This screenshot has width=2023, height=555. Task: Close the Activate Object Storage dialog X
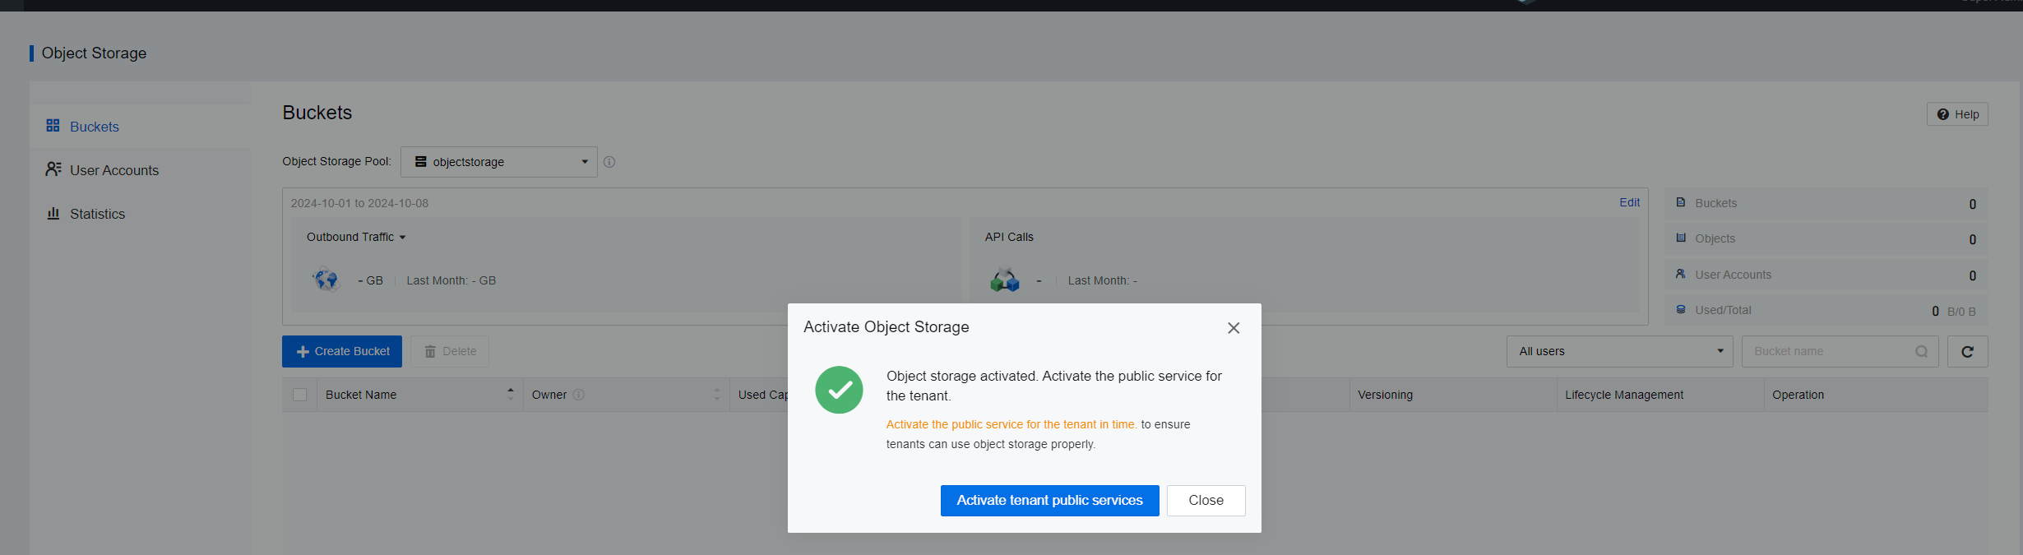click(x=1233, y=328)
